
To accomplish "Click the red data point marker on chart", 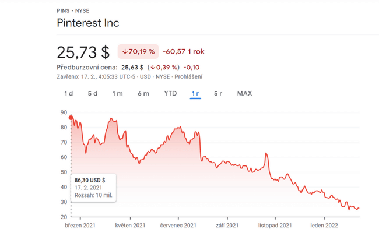I will tap(71, 118).
